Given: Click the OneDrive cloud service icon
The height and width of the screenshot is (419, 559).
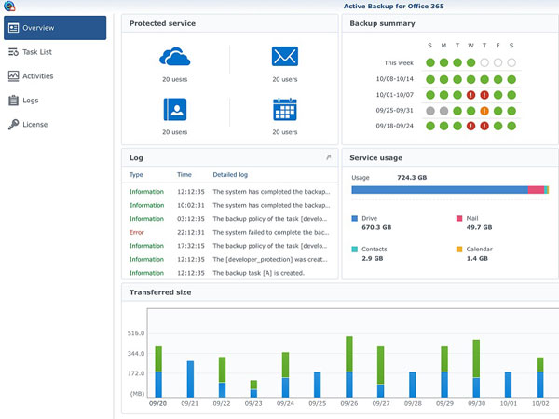Looking at the screenshot, I should [x=175, y=56].
